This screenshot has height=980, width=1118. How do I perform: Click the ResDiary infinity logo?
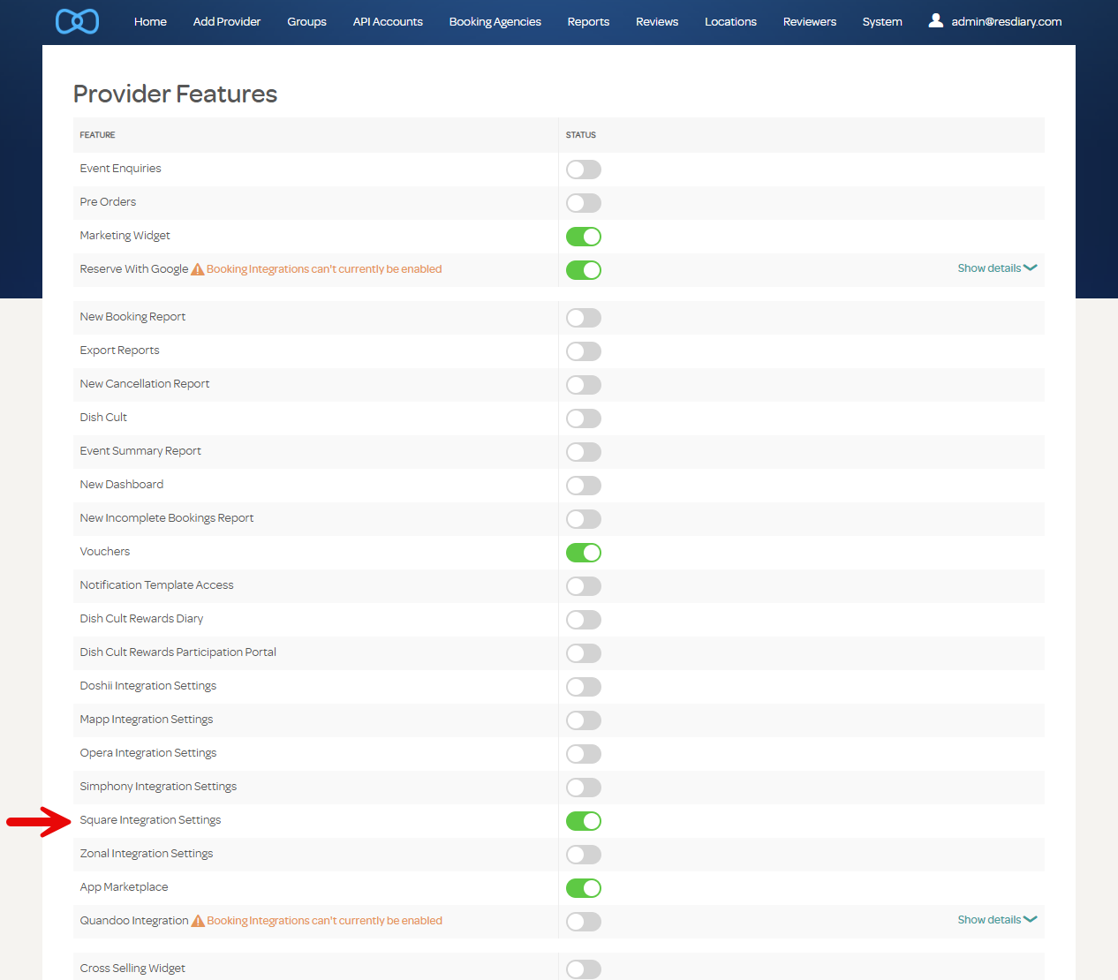pyautogui.click(x=77, y=21)
